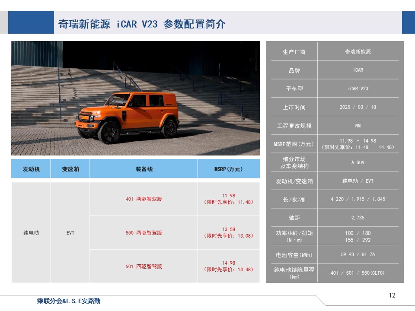Image resolution: width=415 pixels, height=311 pixels.
Task: Select the slide title '奇瑞新能源 iCAR V23 参数配置简介'
Action: click(142, 24)
